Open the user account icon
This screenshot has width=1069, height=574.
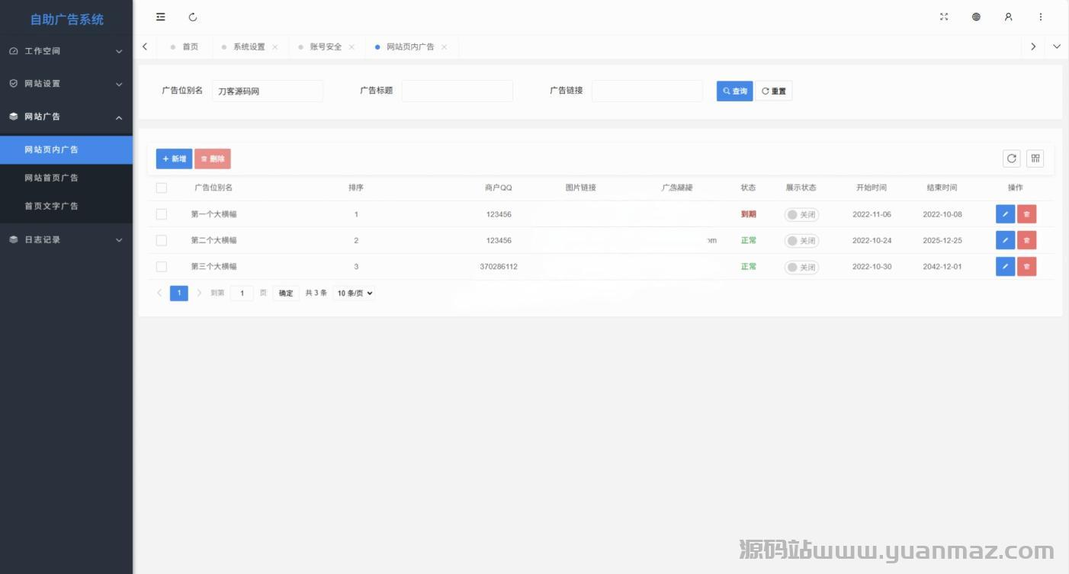coord(1008,17)
